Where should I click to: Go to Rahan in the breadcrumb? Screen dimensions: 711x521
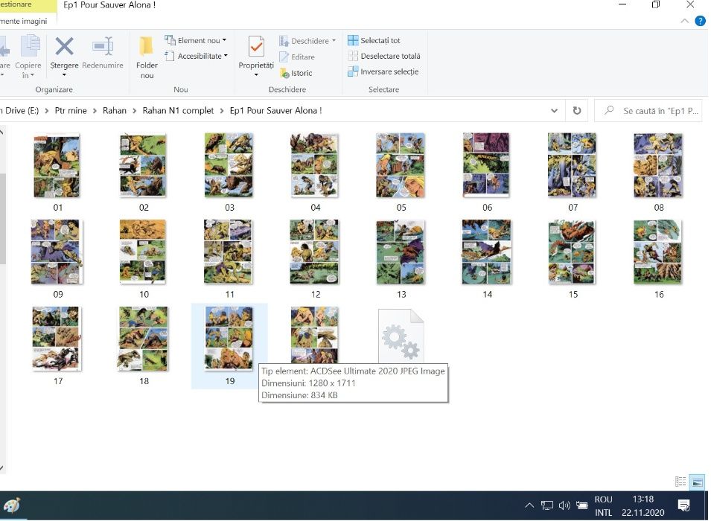click(x=114, y=111)
